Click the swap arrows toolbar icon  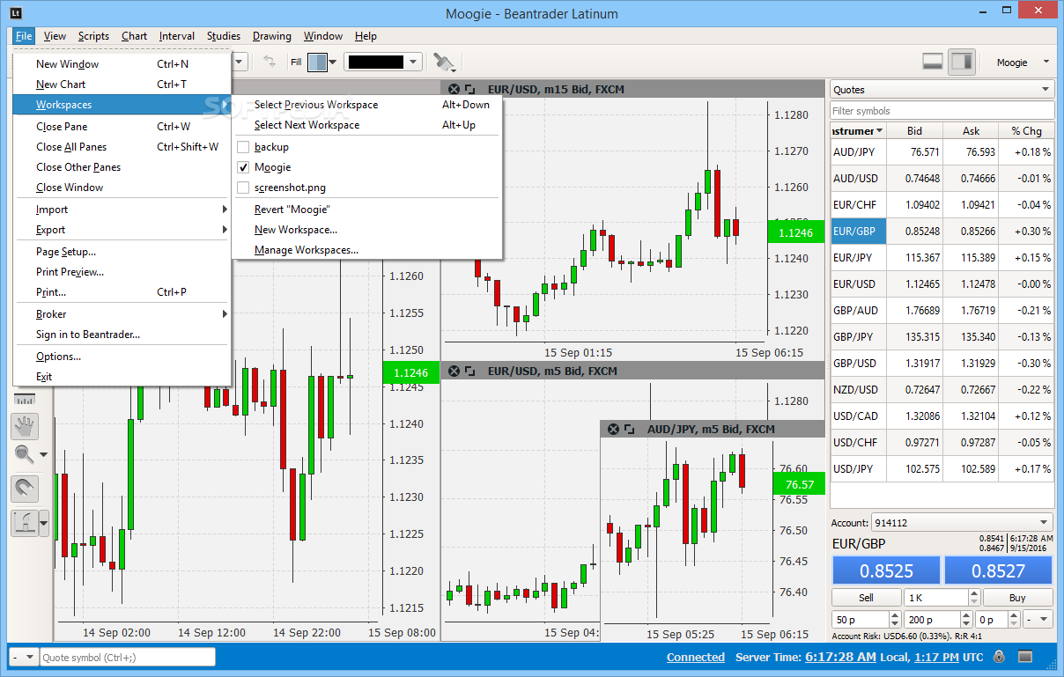click(270, 62)
